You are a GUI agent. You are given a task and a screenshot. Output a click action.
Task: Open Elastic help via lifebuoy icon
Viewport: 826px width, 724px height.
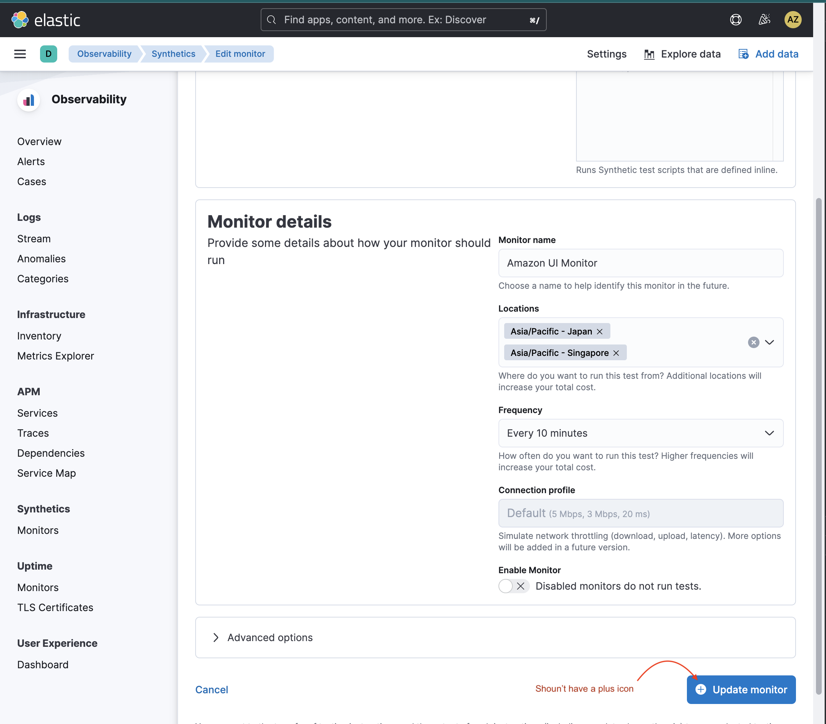tap(736, 19)
